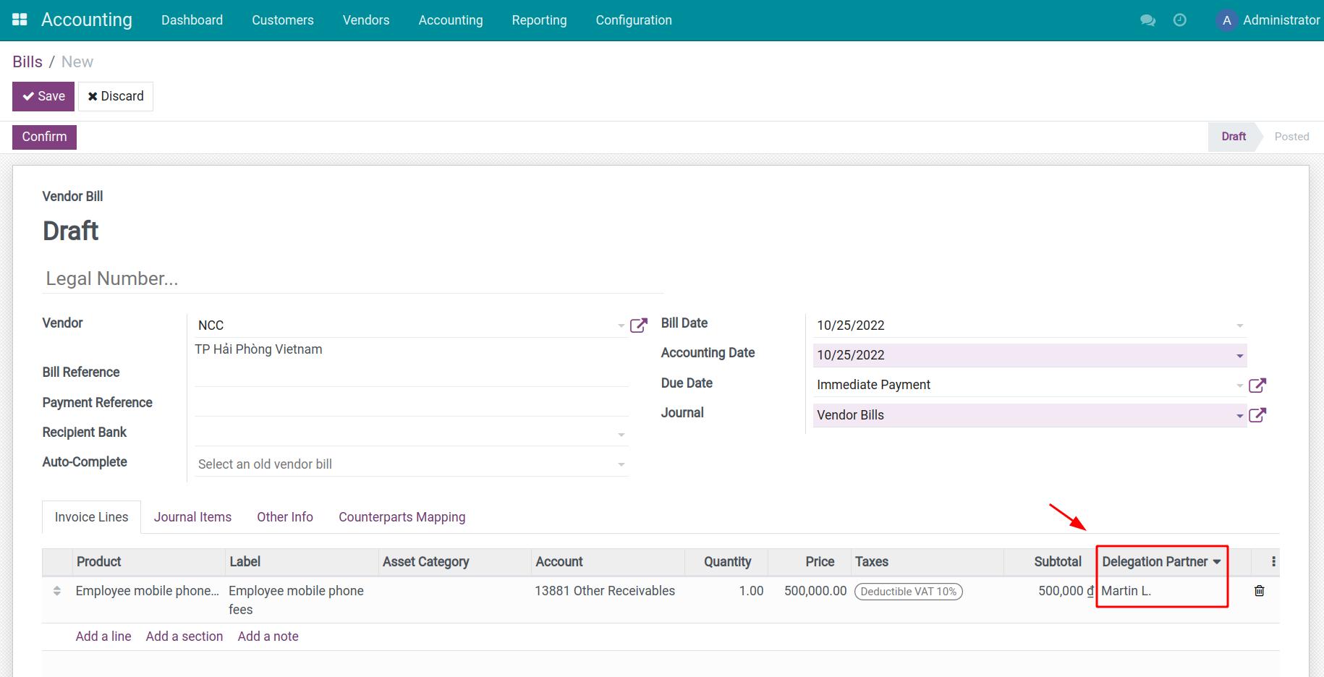1324x677 pixels.
Task: Open optional columns via three-dot icon
Action: click(1273, 561)
